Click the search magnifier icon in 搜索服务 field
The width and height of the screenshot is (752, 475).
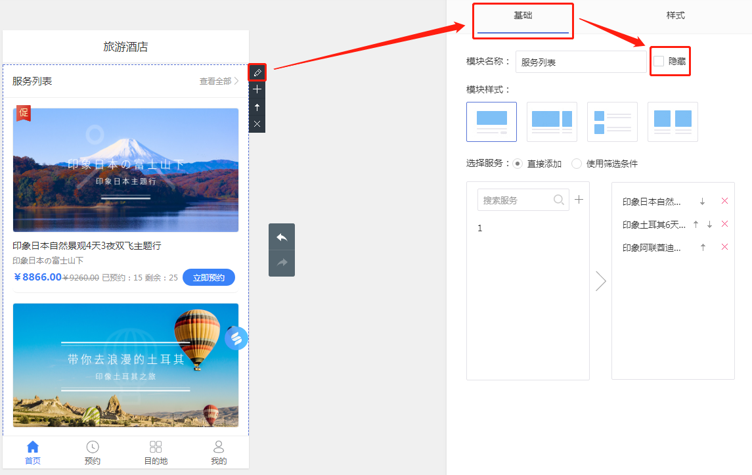coord(559,200)
